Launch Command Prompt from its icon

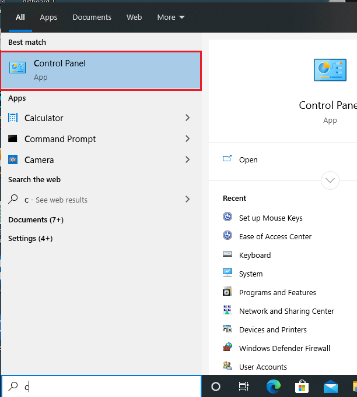[13, 139]
